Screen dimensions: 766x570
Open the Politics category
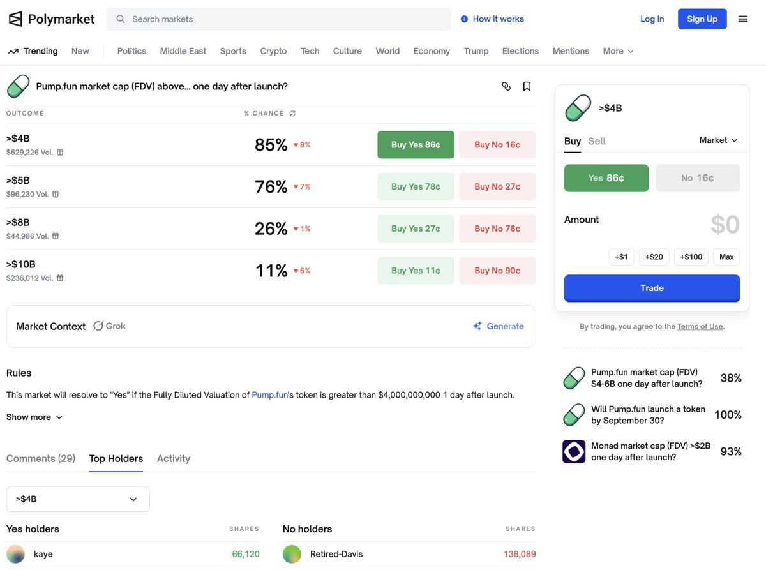[131, 51]
